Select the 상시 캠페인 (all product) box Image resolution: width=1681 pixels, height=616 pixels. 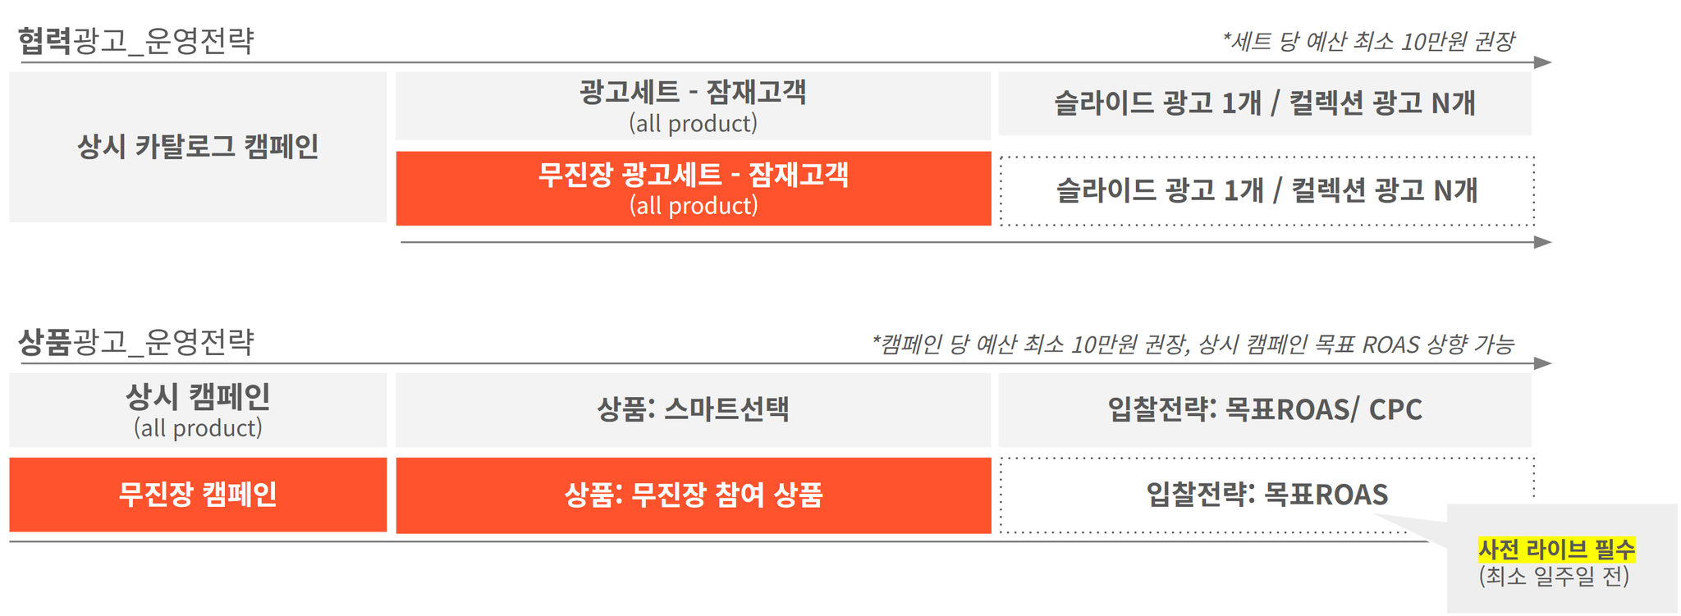click(x=198, y=410)
